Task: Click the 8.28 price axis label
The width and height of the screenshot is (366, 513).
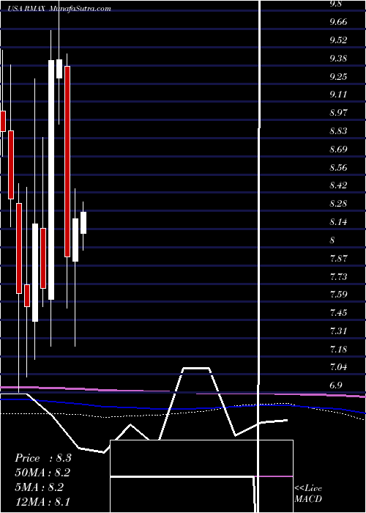Action: tap(338, 204)
